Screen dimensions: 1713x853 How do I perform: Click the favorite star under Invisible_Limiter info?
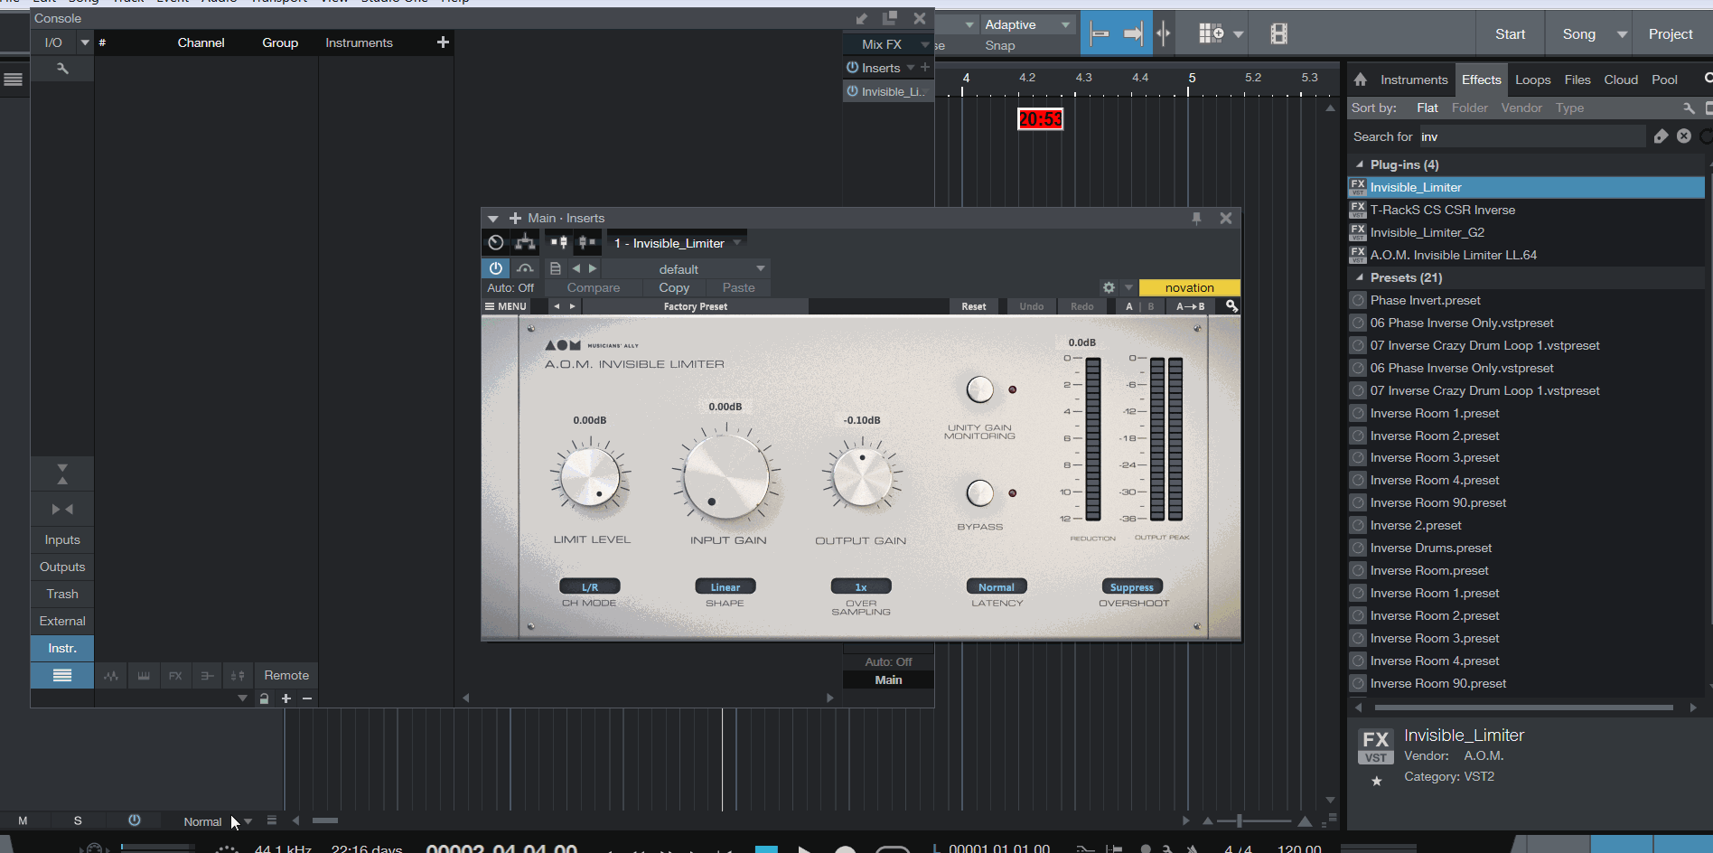(1377, 781)
